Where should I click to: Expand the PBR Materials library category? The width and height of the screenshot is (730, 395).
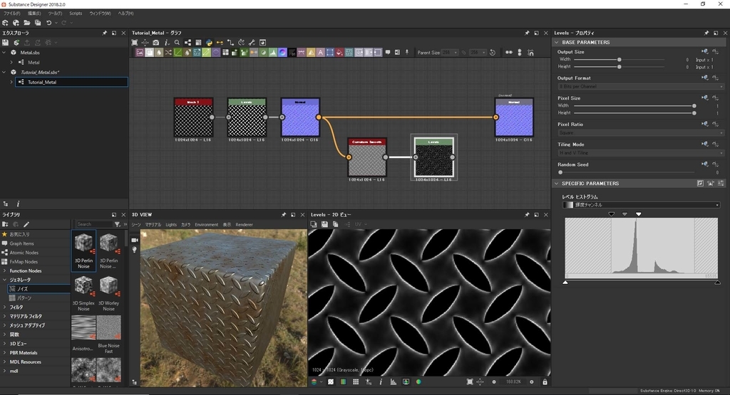[5, 352]
